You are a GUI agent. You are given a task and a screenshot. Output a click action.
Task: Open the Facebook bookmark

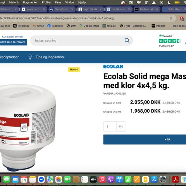(x=55, y=26)
